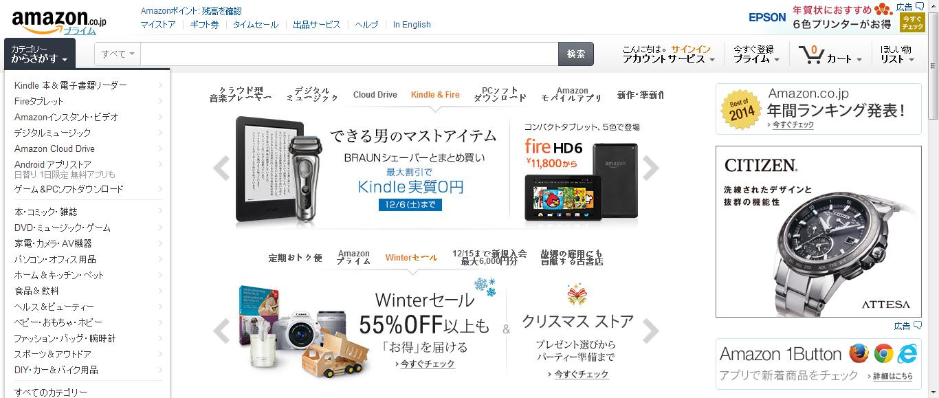The width and height of the screenshot is (939, 398).
Task: Click the Internet Explorer icon in the Amazon 1Button banner
Action: tap(908, 353)
